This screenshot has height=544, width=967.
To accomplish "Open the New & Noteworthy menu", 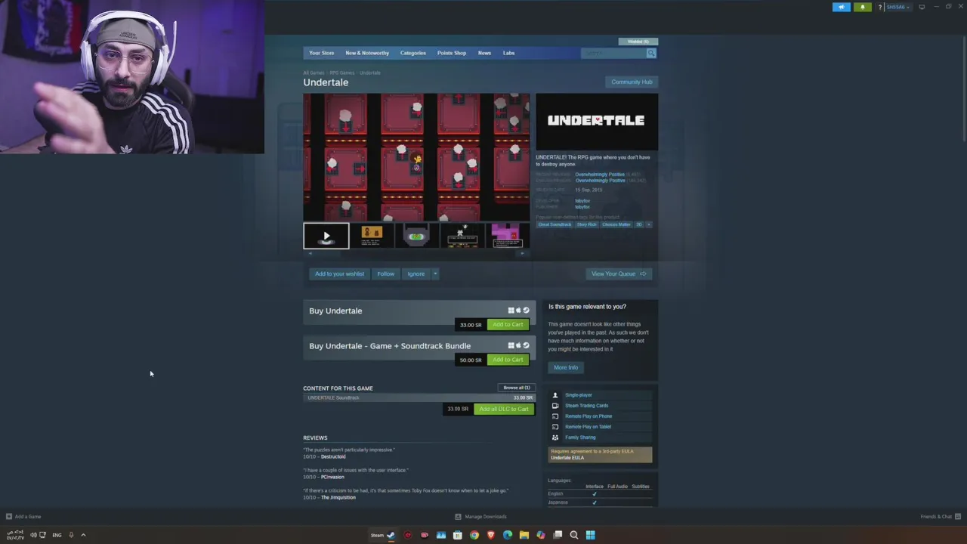I will [x=367, y=53].
